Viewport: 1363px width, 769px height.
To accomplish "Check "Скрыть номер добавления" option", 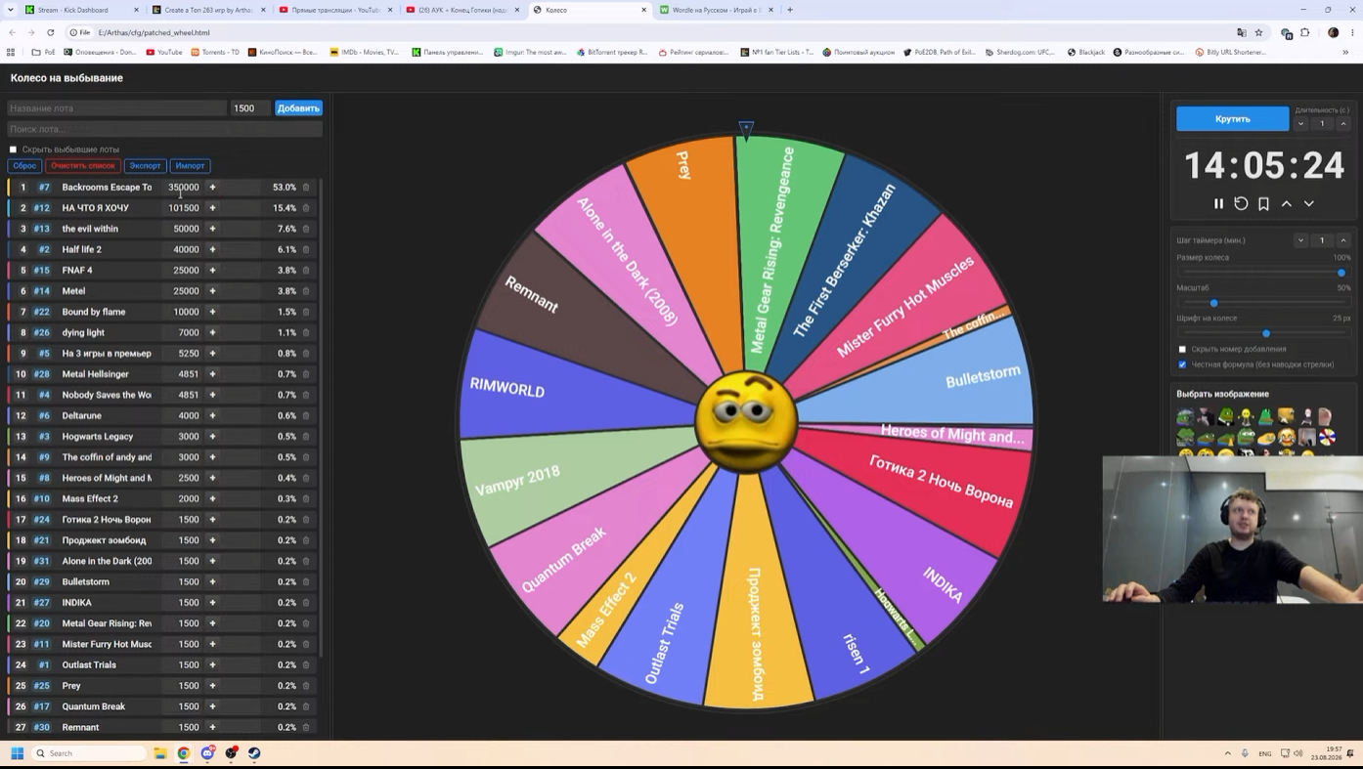I will [x=1182, y=349].
